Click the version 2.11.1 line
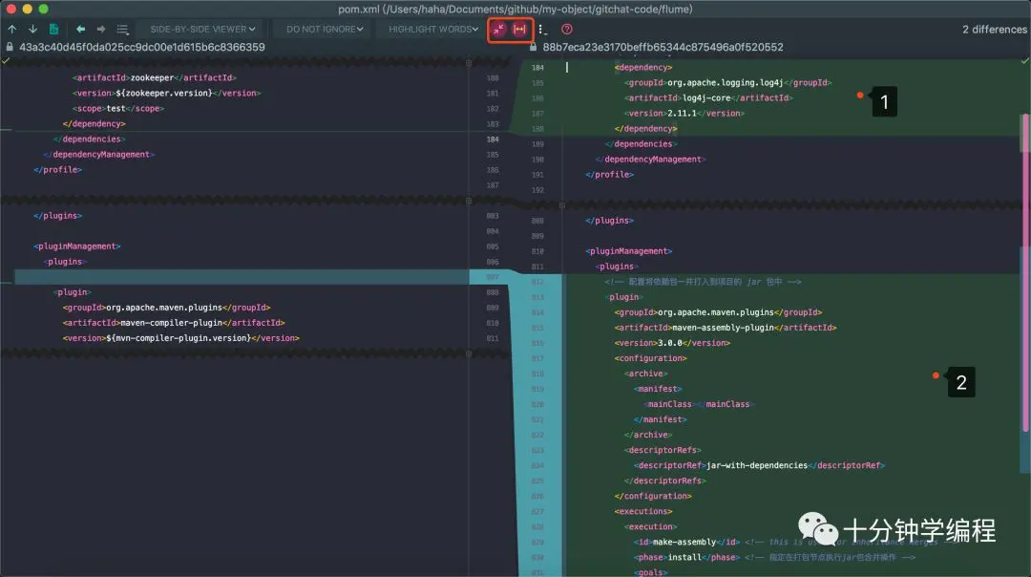The height and width of the screenshot is (577, 1031). pos(684,113)
